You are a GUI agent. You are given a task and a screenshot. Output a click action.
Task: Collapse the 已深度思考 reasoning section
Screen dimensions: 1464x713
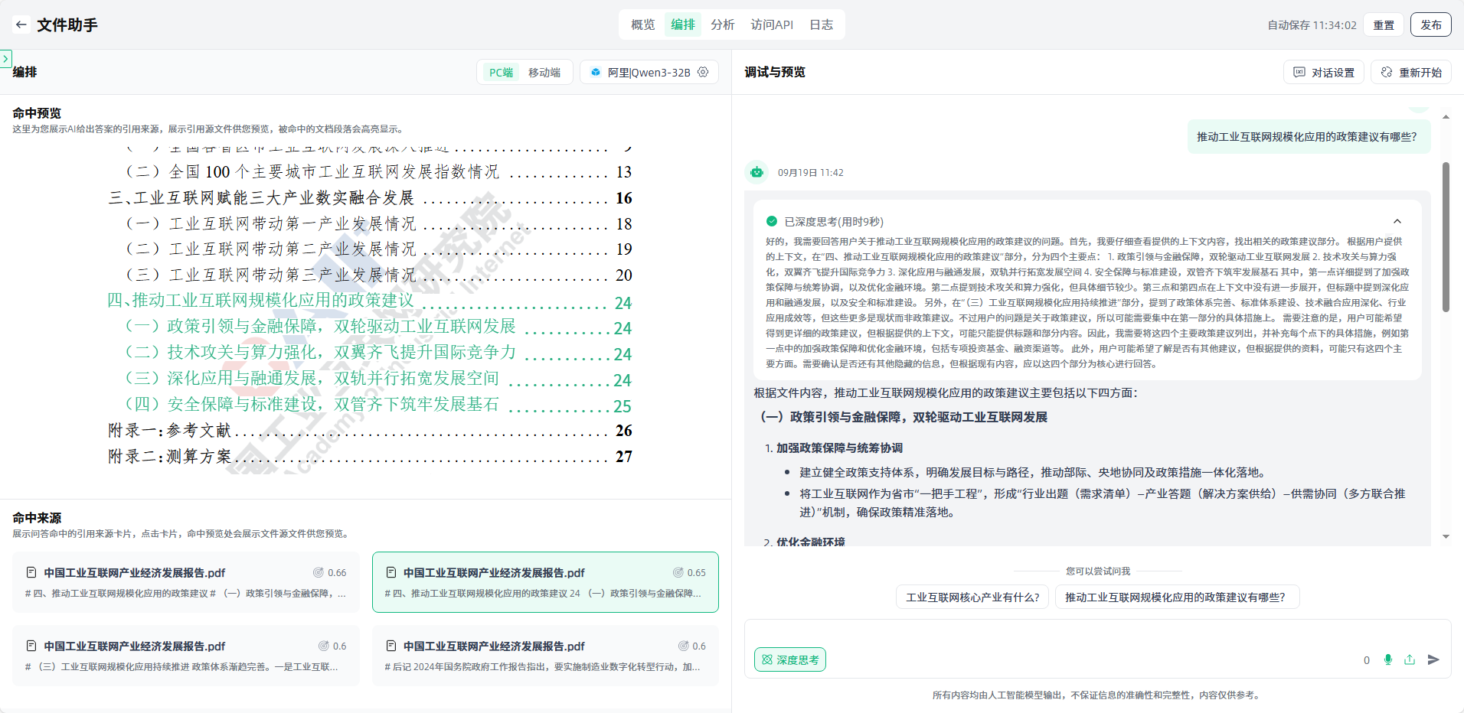(1397, 221)
